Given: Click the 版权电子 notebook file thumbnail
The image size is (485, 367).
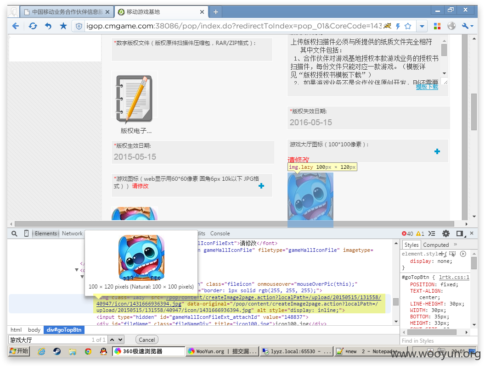Looking at the screenshot, I should click(x=135, y=99).
